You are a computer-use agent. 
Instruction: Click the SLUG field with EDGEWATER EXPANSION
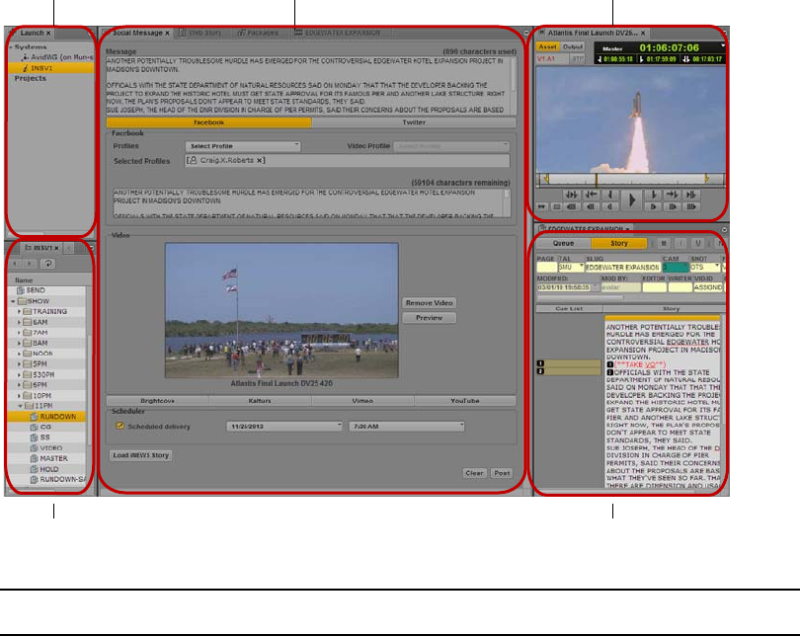pyautogui.click(x=622, y=267)
